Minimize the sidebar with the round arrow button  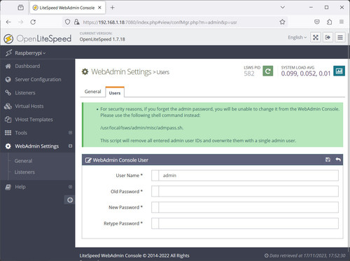[x=70, y=200]
